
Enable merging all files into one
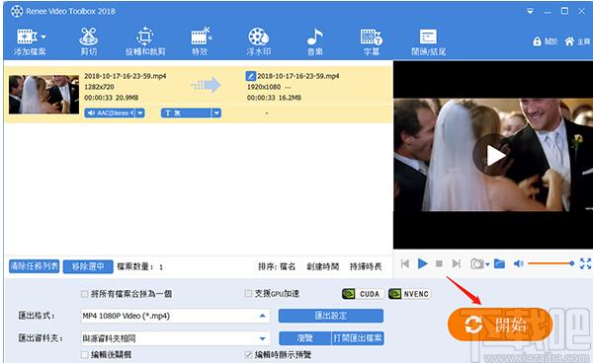point(85,294)
